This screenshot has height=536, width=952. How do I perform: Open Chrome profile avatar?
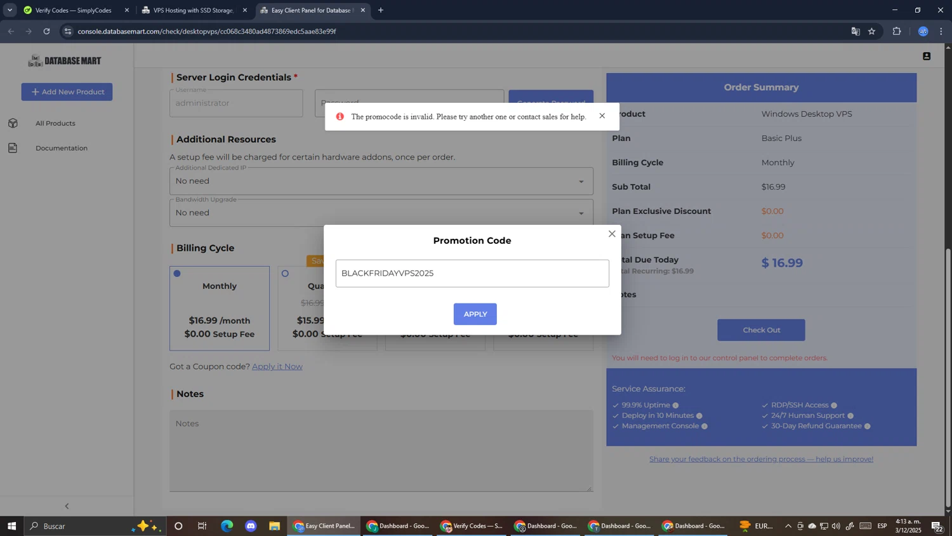click(x=923, y=31)
